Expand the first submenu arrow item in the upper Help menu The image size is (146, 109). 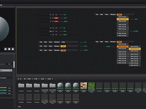[x=123, y=27]
